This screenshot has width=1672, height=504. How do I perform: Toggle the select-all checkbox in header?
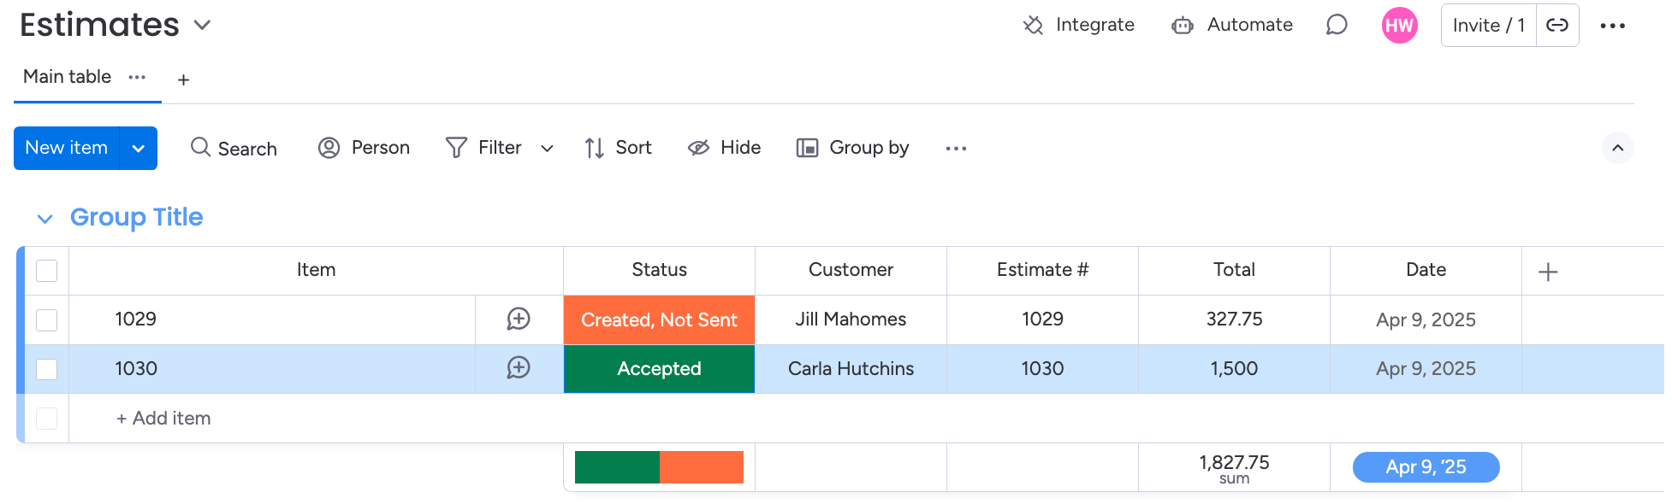47,271
